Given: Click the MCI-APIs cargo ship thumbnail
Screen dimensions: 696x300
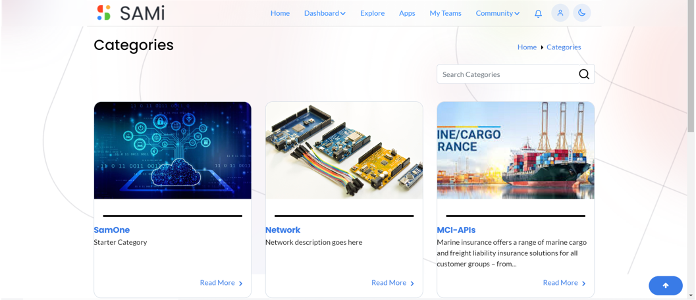Looking at the screenshot, I should click(x=516, y=151).
